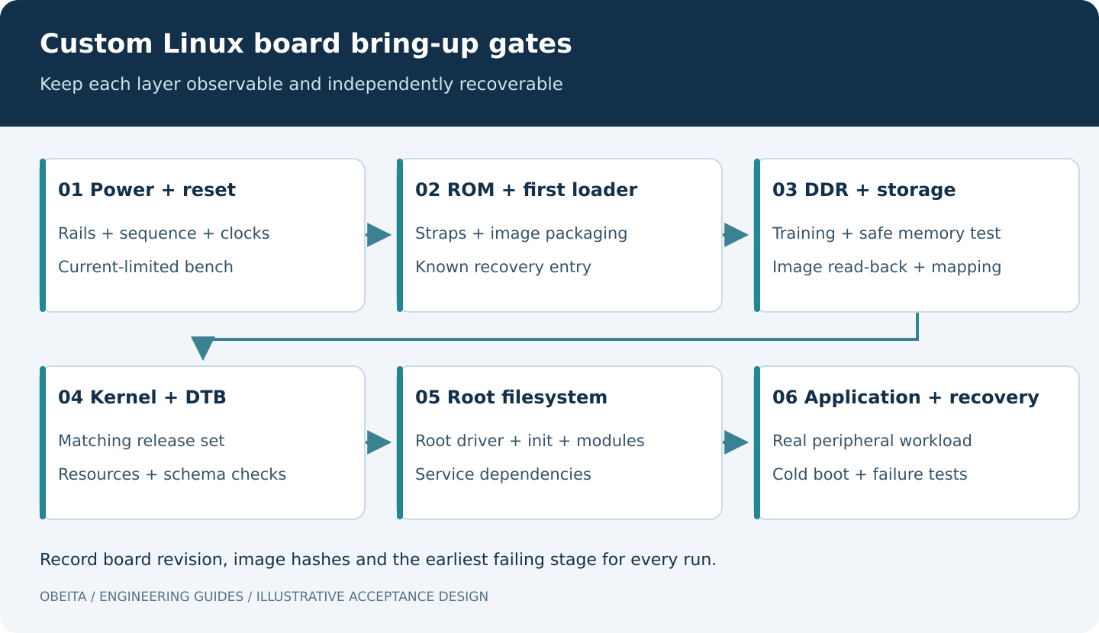This screenshot has width=1099, height=633.
Task: Click 'Real peripheral workload' line
Action: 872,441
